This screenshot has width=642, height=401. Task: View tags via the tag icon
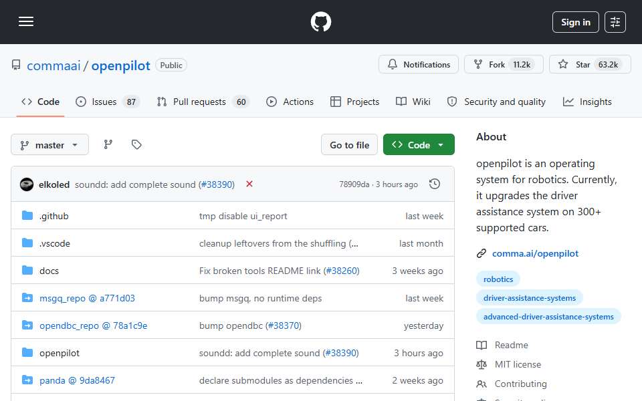tap(136, 144)
